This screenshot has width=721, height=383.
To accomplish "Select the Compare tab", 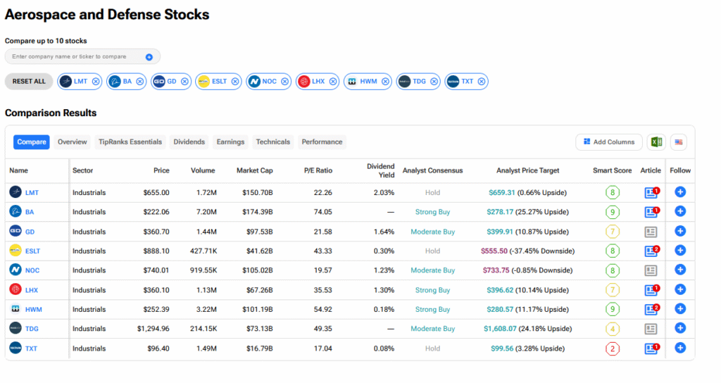I will [x=31, y=142].
